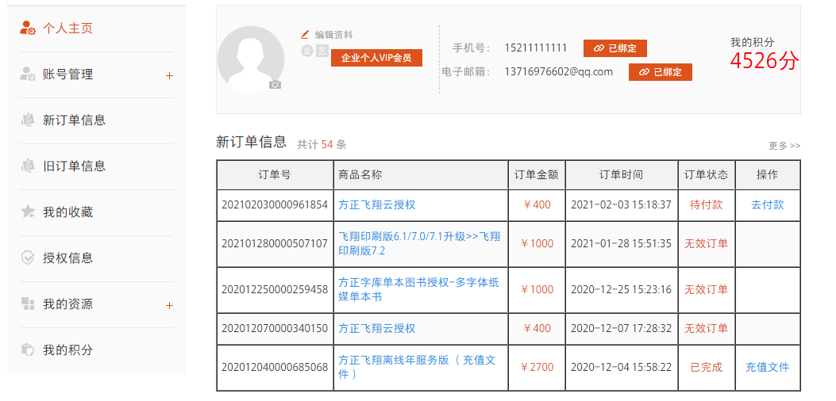Open 方正字库单本图书授权 product link
Screen dimensions: 836x401
[x=418, y=290]
